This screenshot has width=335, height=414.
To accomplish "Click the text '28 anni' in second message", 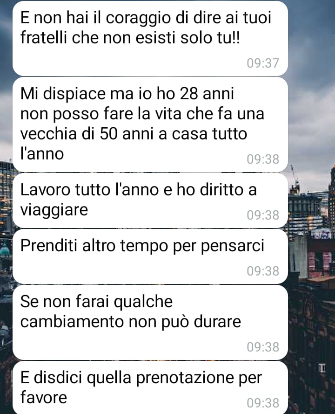I will [x=207, y=93].
